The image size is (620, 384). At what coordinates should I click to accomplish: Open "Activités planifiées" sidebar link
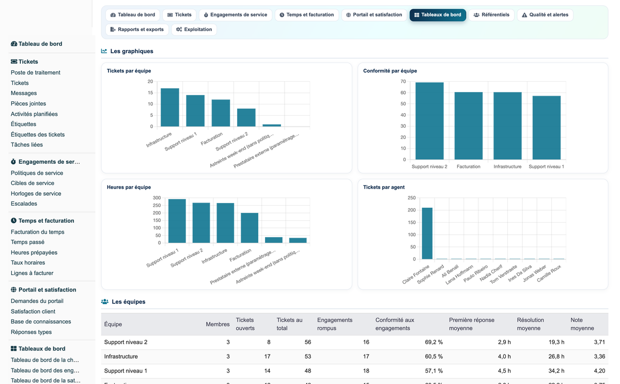34,114
